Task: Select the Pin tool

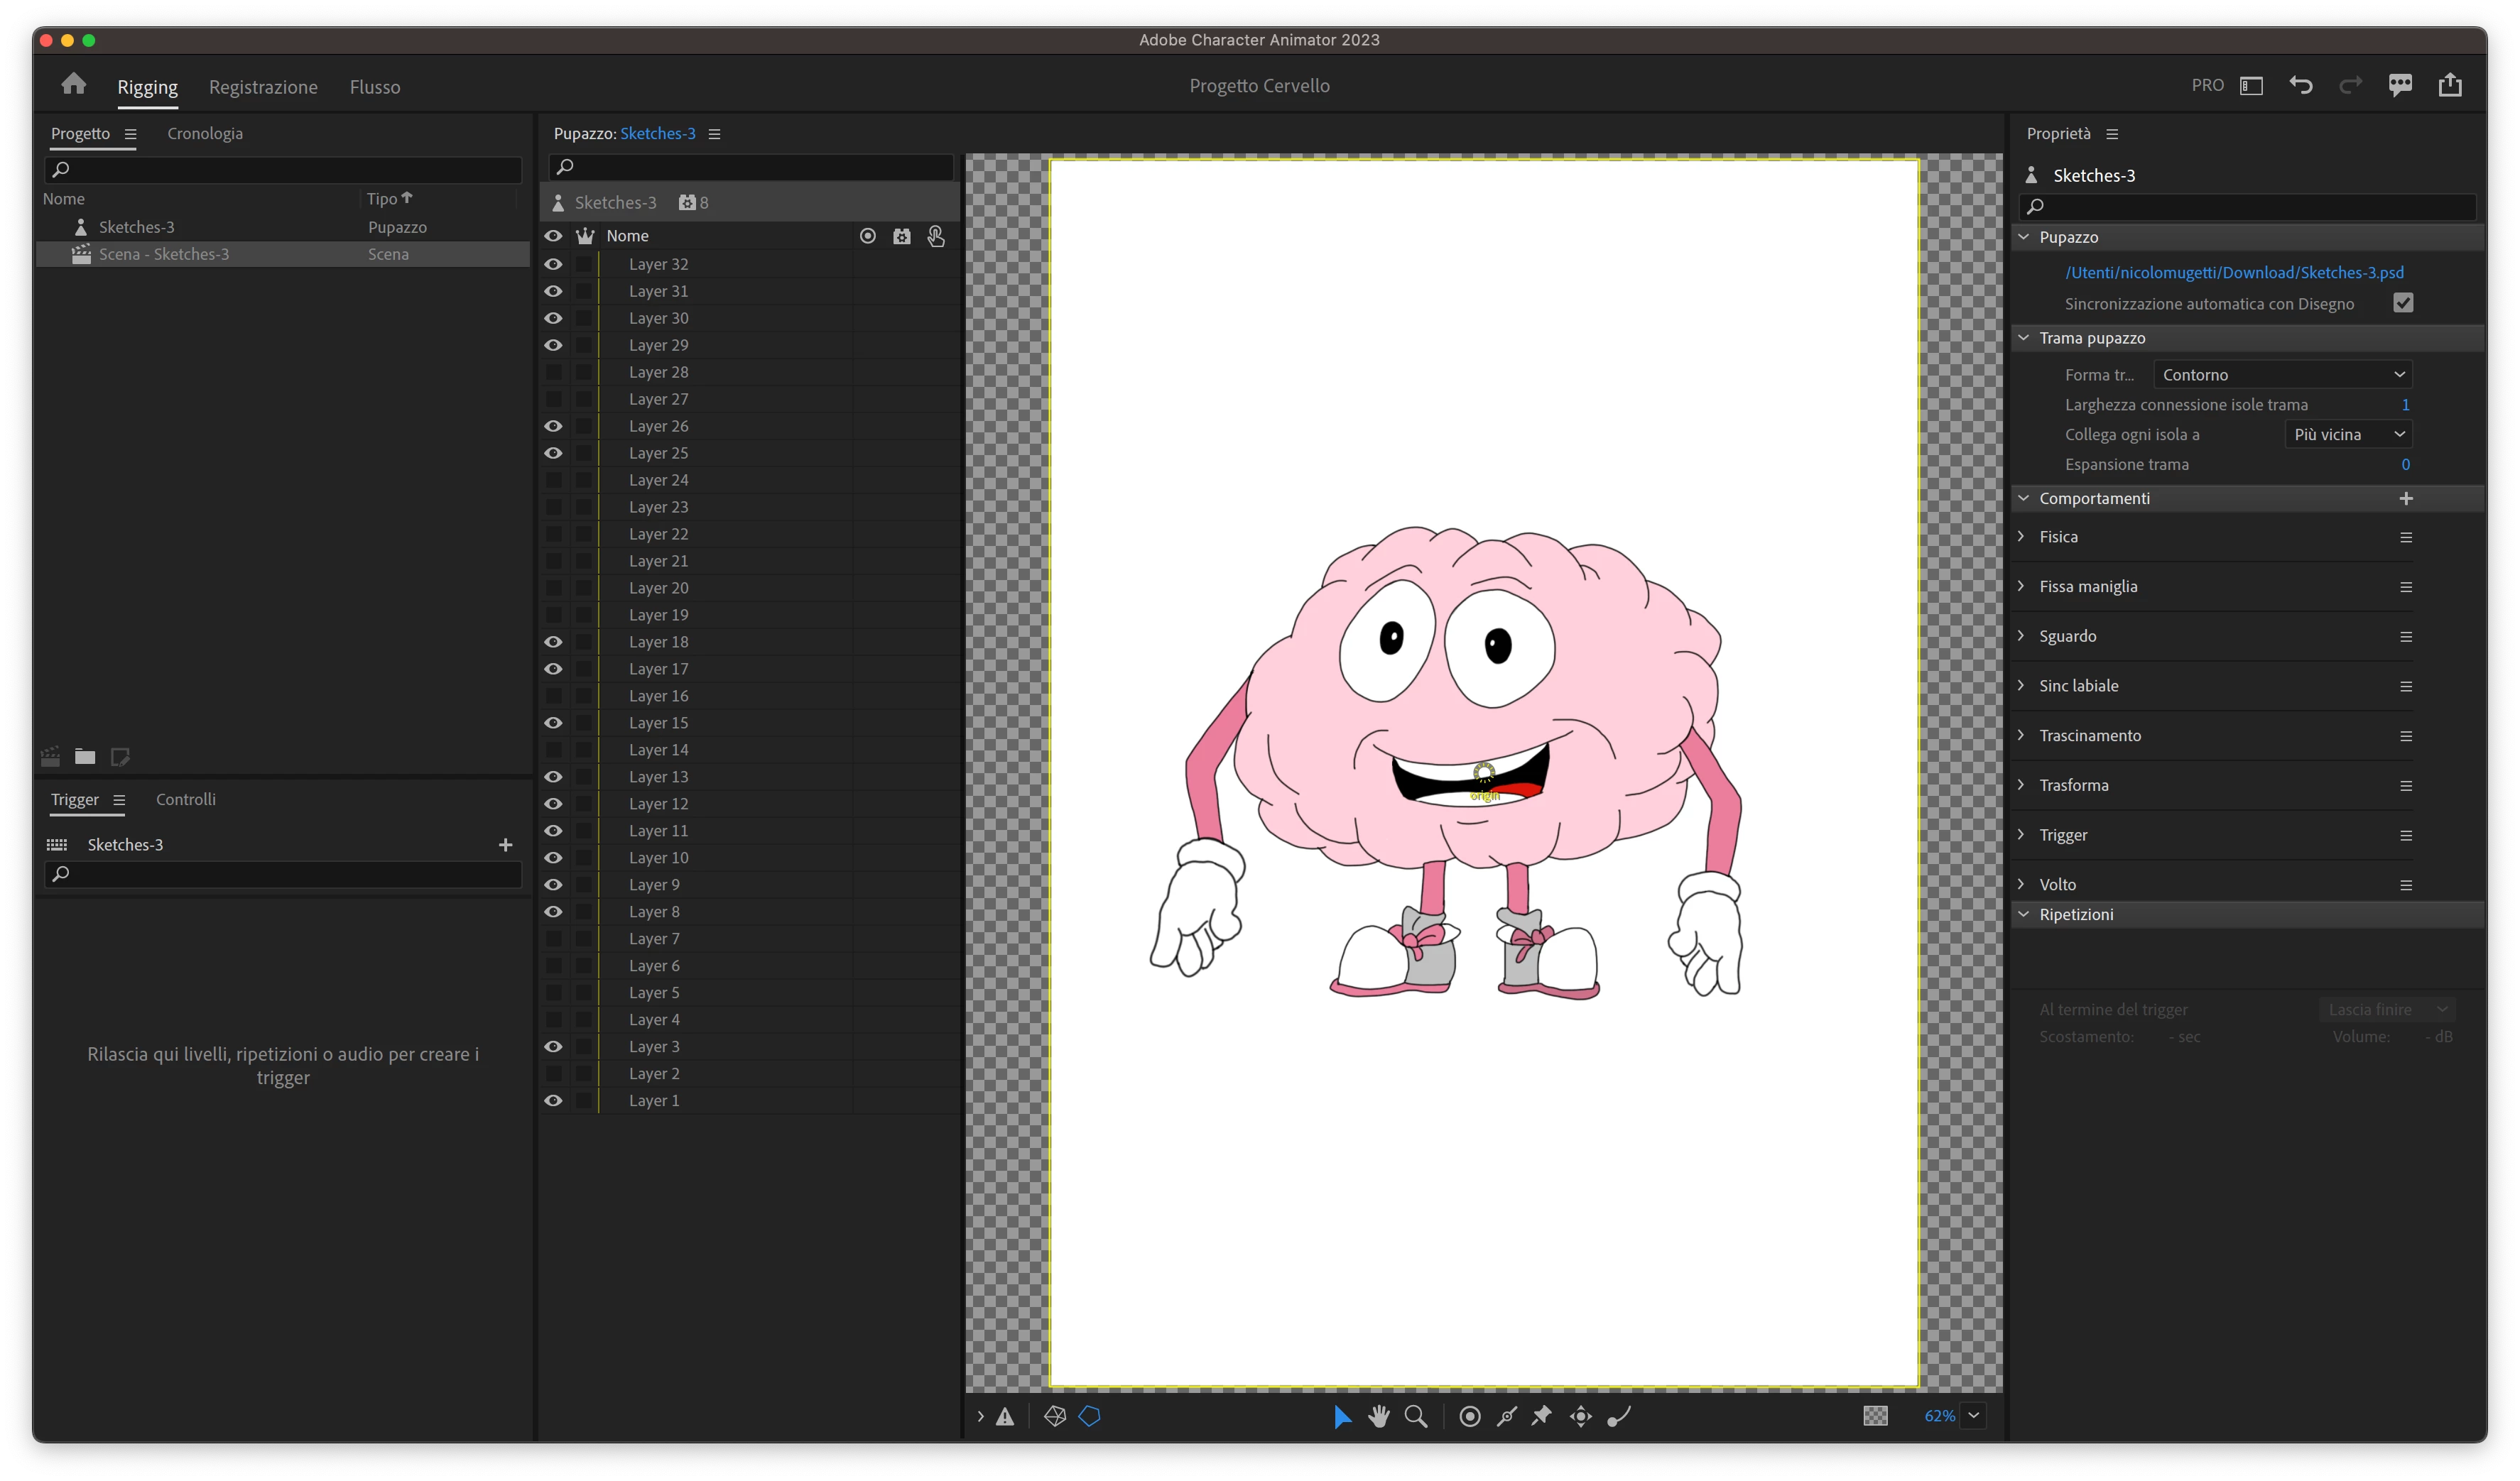Action: click(1542, 1416)
